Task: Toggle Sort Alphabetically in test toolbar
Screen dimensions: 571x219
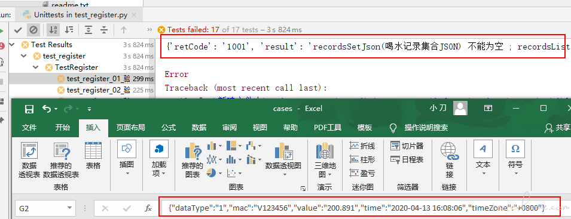Action: (x=53, y=30)
